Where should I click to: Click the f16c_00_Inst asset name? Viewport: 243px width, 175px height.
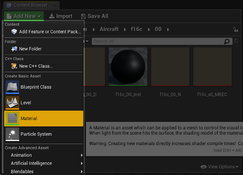tap(128, 95)
